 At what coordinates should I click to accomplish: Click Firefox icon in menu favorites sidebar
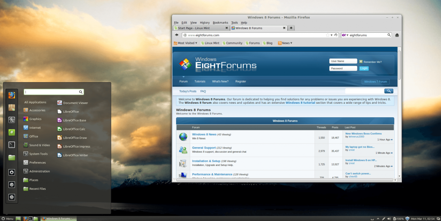(x=12, y=95)
